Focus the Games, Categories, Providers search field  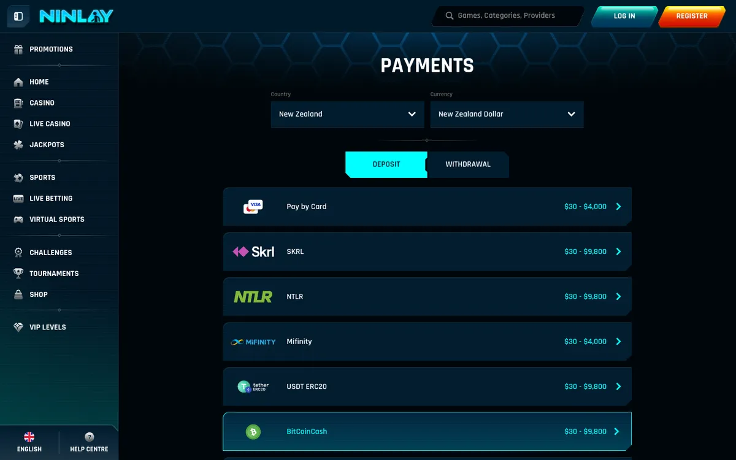508,16
